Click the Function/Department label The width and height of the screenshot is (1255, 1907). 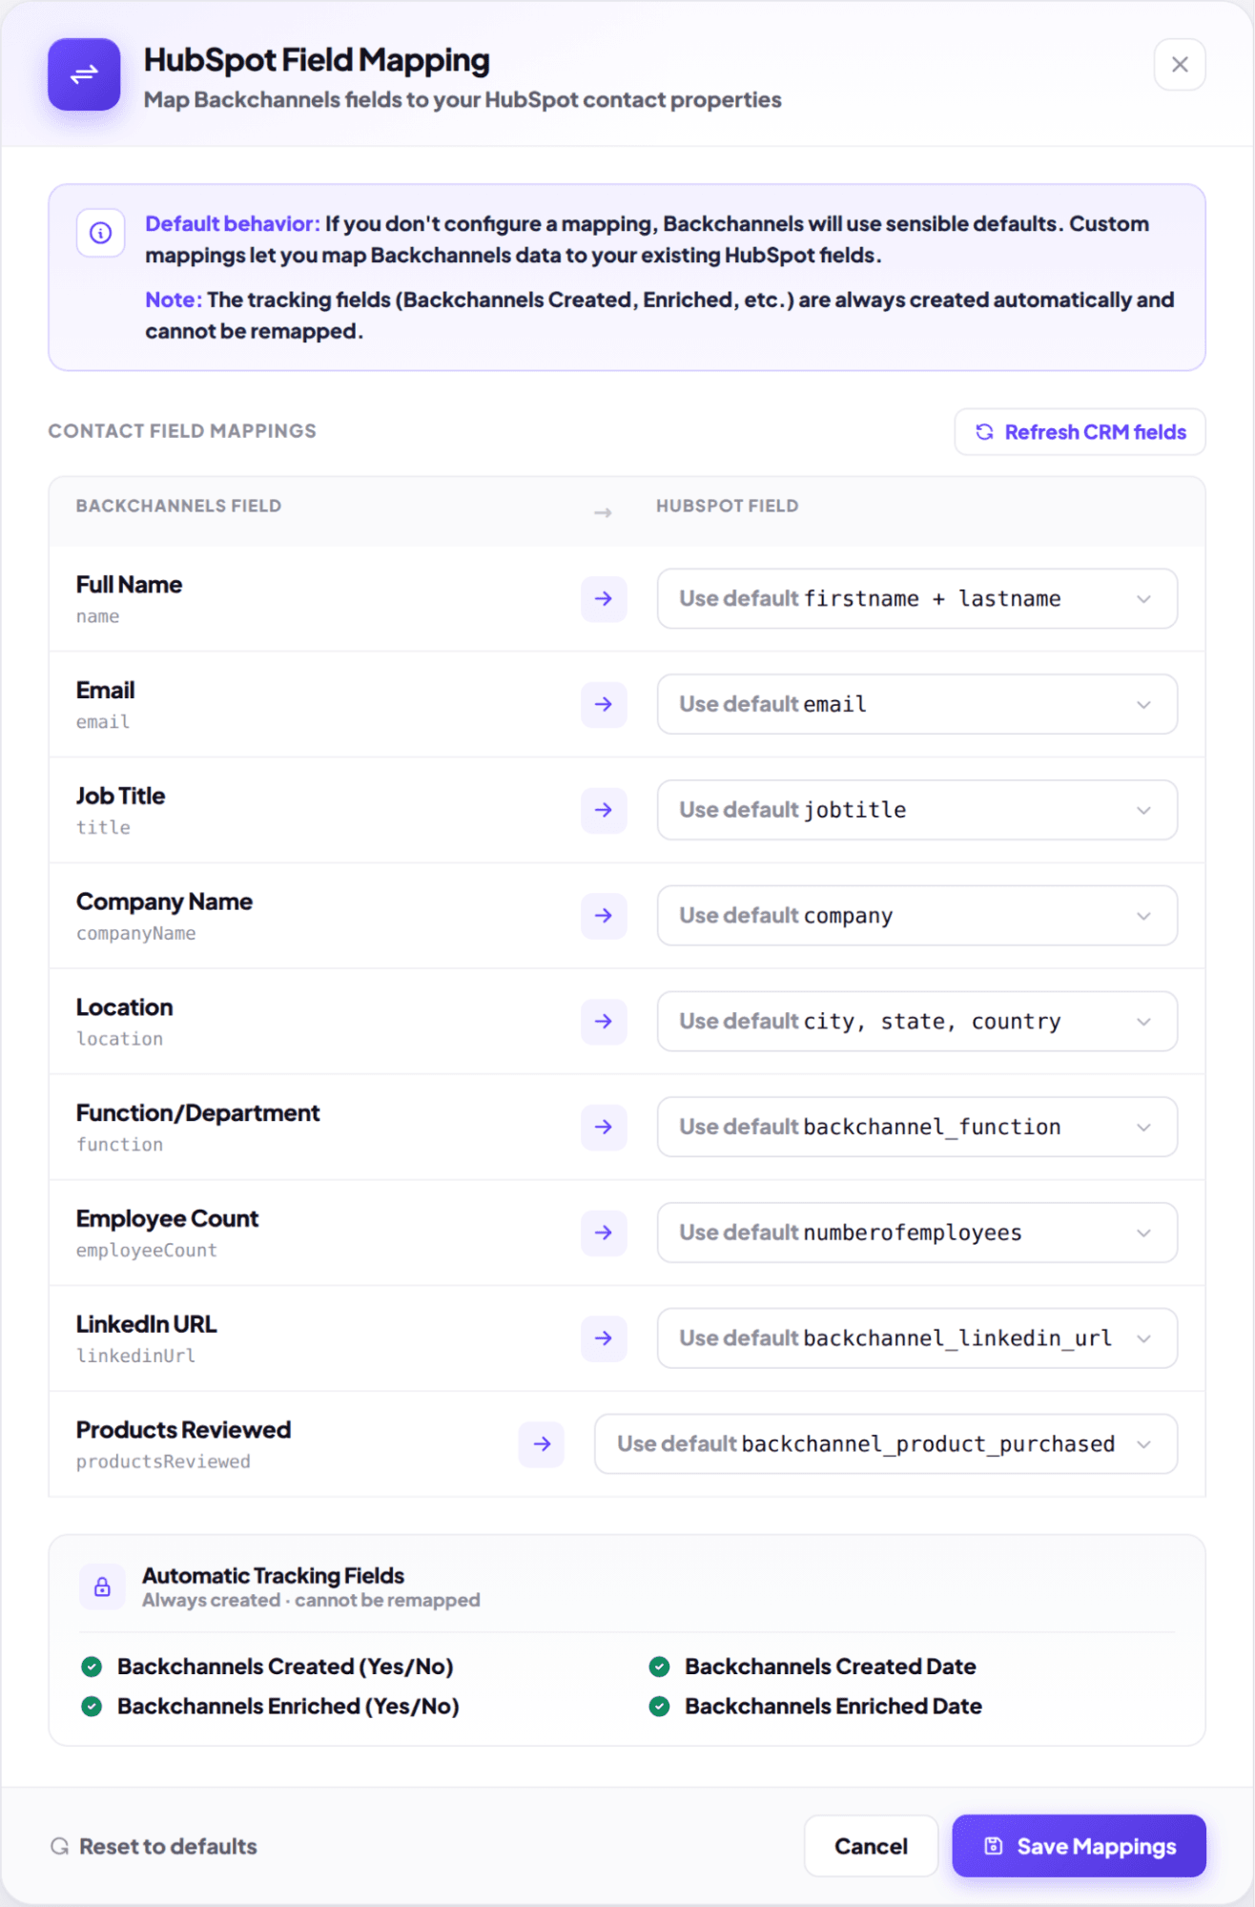(197, 1113)
